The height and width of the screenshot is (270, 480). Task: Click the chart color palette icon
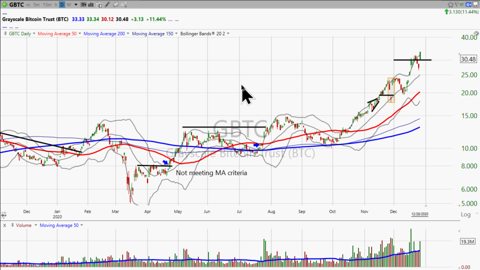pos(476,33)
